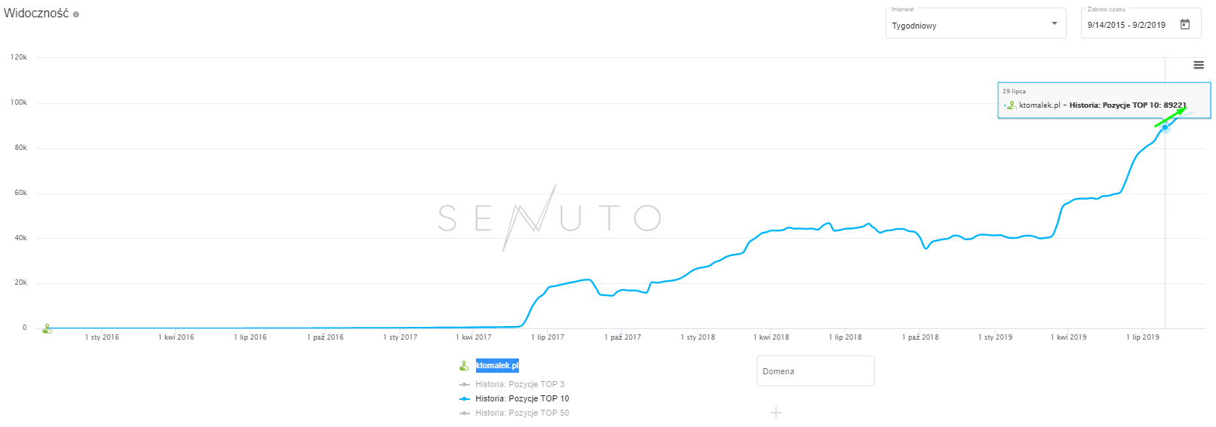
Task: Open the chart hamburger menu
Action: click(x=1199, y=66)
